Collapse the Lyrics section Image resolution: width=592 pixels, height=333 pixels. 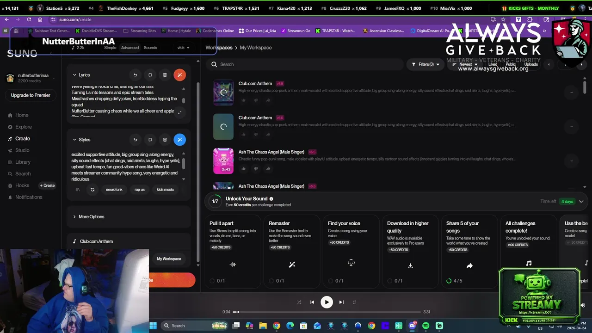[x=74, y=75]
